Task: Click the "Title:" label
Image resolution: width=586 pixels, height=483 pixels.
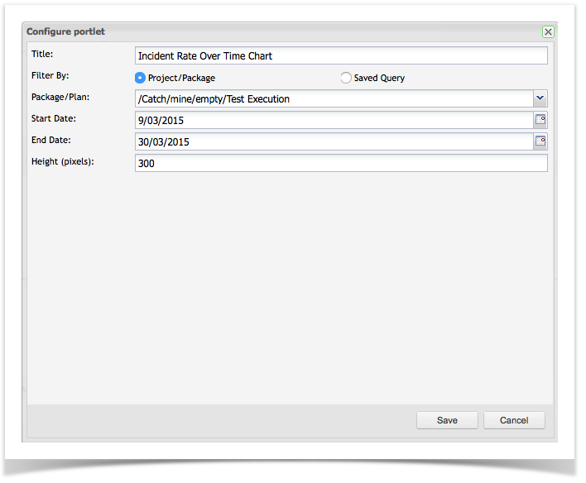Action: point(41,54)
